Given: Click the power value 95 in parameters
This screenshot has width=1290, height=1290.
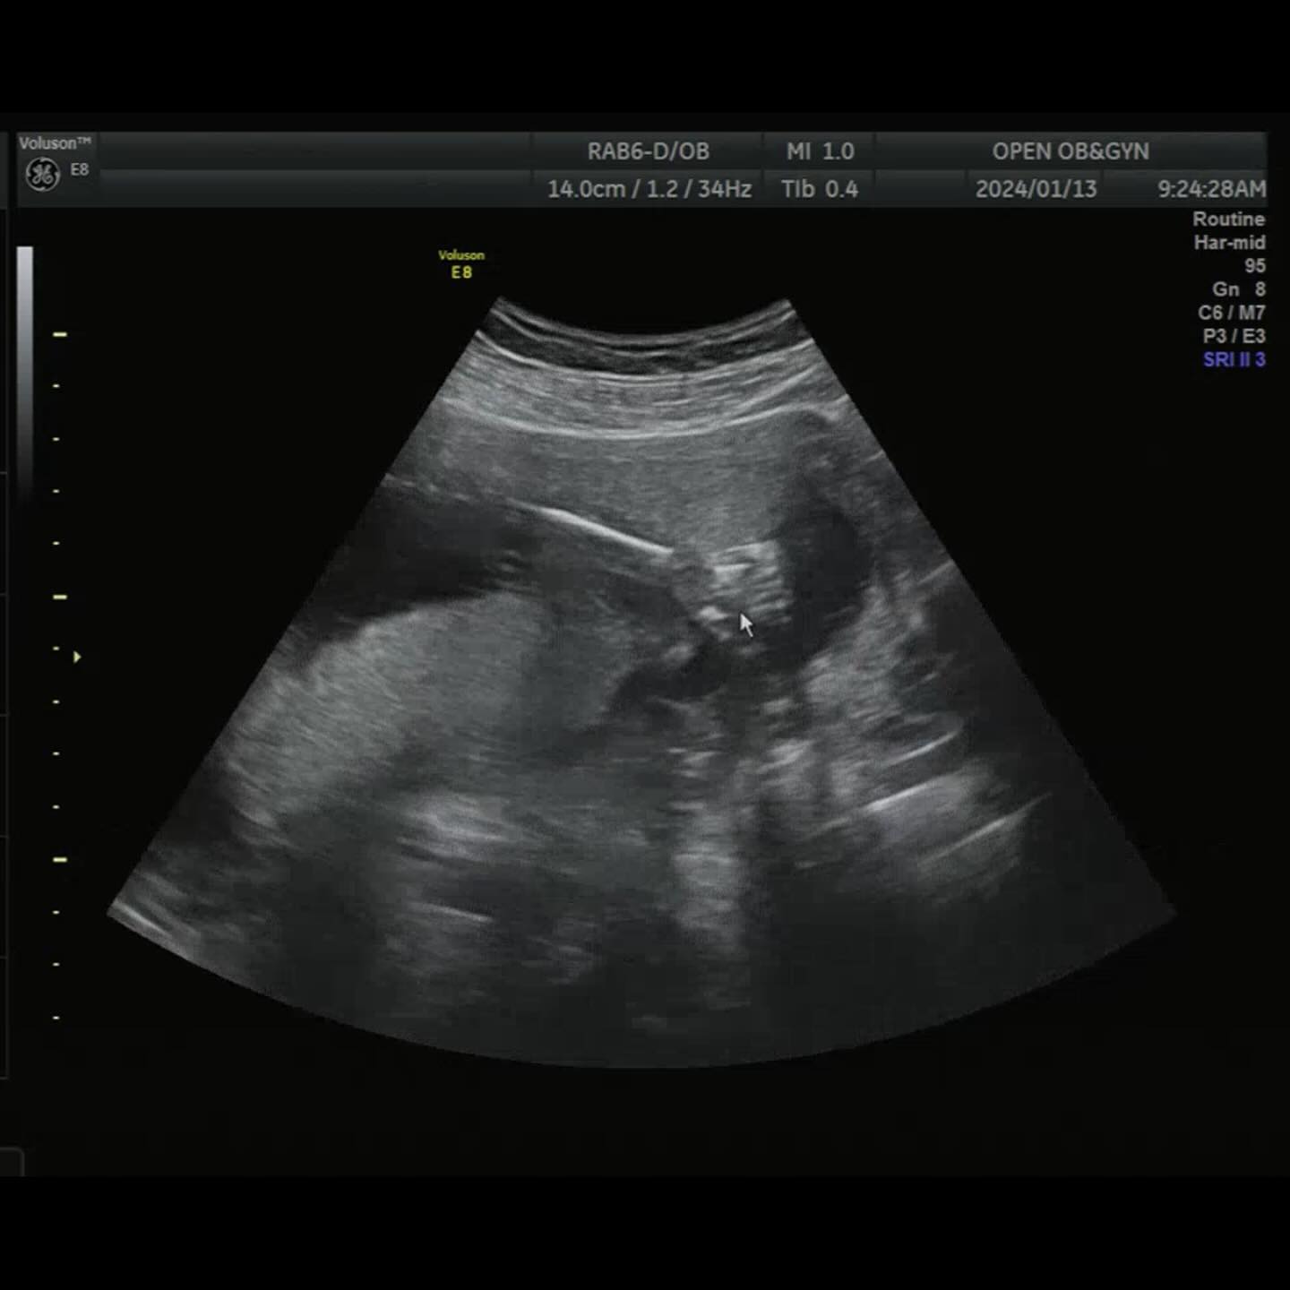Looking at the screenshot, I should (x=1254, y=266).
